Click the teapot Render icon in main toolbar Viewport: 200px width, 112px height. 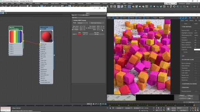[140, 7]
